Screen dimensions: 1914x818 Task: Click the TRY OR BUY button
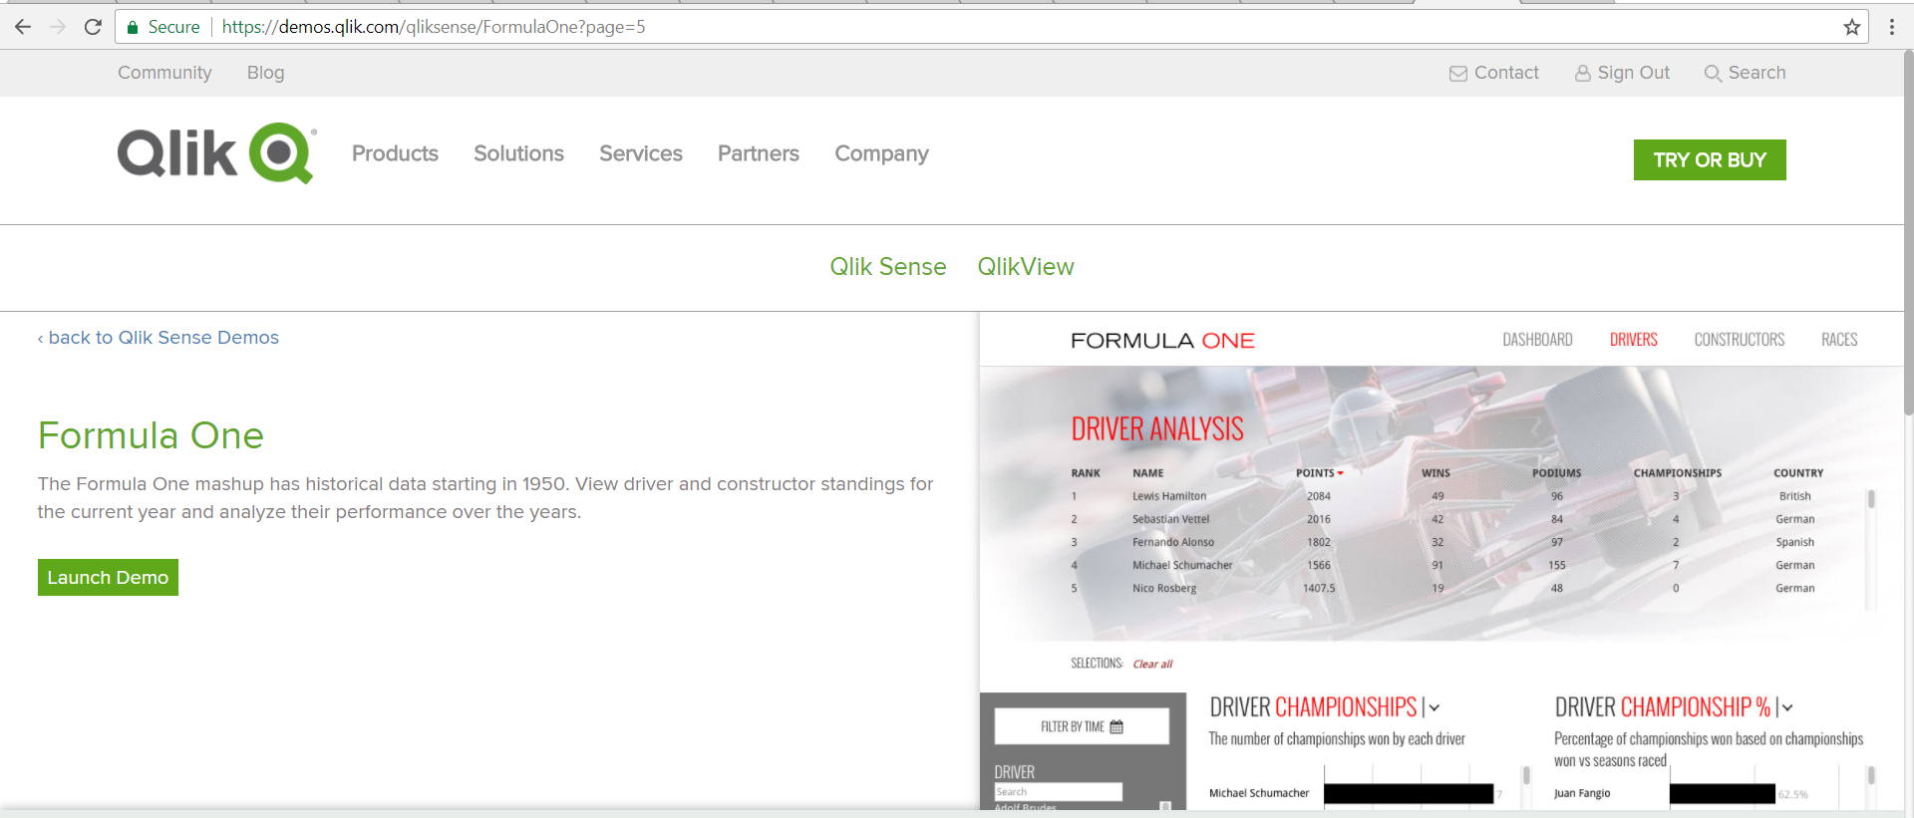tap(1710, 160)
